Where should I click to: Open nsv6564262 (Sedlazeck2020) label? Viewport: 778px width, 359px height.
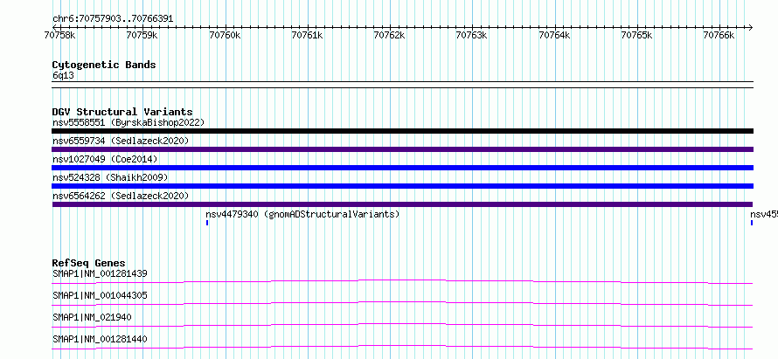121,196
